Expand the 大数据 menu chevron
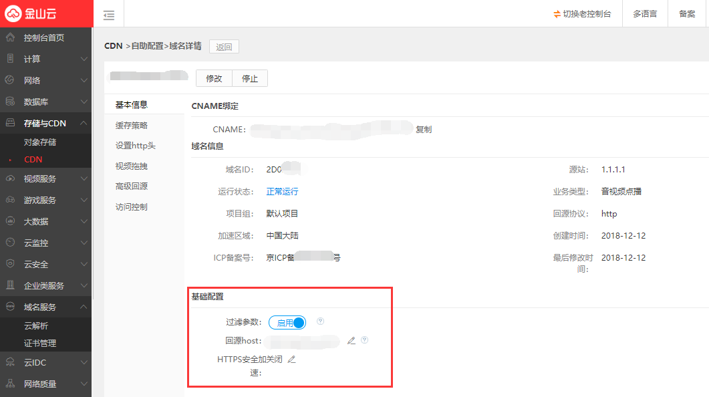The height and width of the screenshot is (397, 709). pos(84,222)
